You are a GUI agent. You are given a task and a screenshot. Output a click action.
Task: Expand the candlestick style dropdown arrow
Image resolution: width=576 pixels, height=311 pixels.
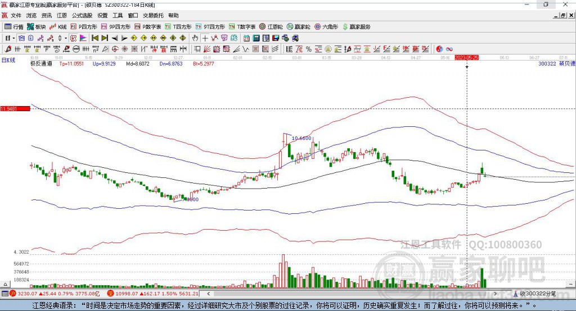click(66, 38)
